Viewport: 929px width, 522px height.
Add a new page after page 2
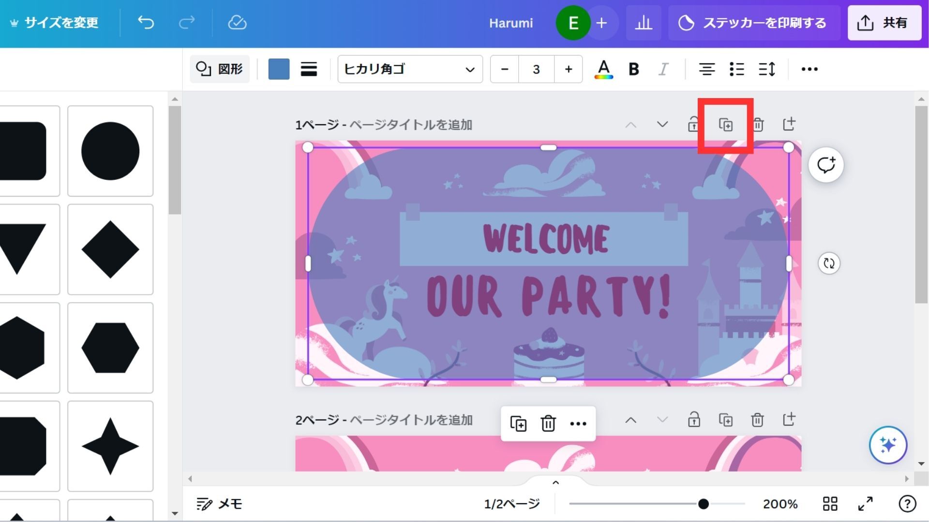789,419
